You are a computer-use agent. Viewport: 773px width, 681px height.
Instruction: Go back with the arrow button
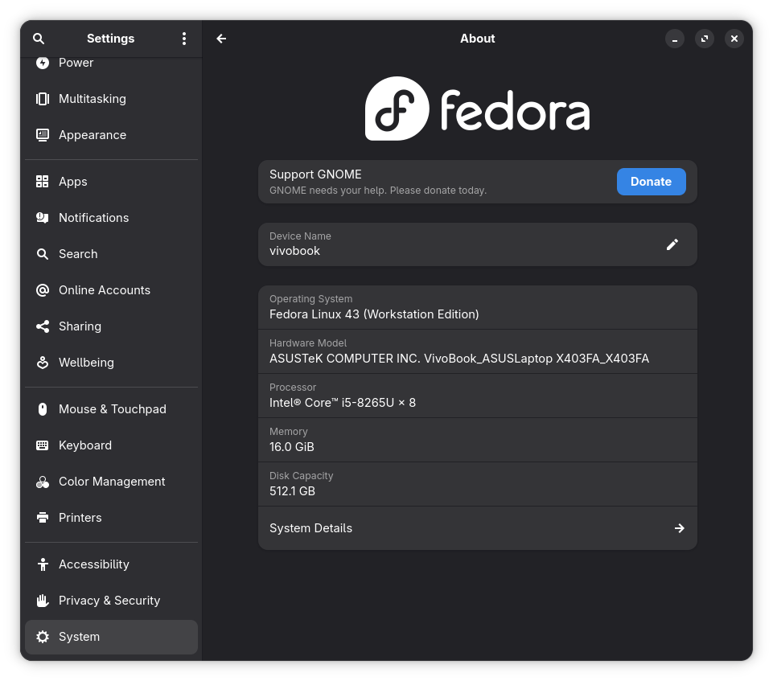click(x=221, y=39)
